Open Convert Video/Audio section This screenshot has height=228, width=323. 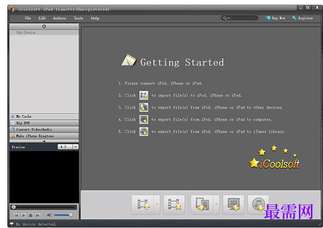pyautogui.click(x=44, y=129)
